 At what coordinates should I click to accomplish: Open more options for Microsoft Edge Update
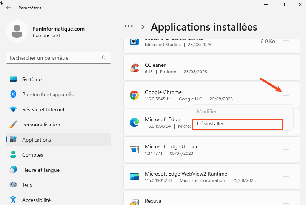click(286, 150)
